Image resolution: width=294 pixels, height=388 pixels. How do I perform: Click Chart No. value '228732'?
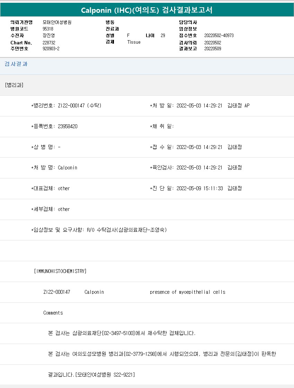click(49, 43)
